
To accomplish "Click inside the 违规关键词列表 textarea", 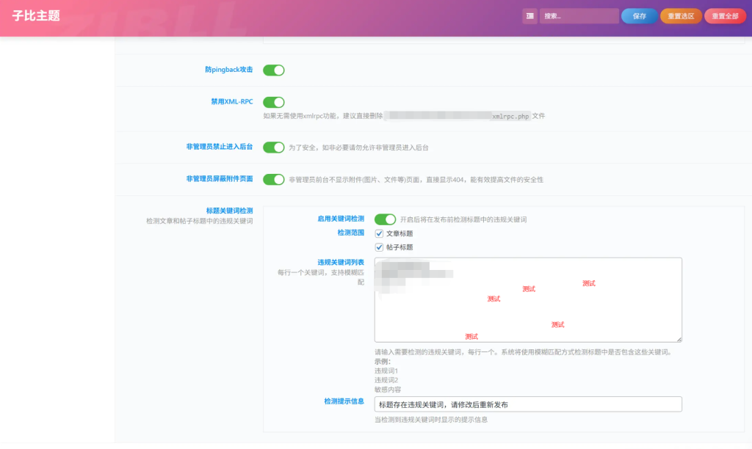I will pyautogui.click(x=528, y=300).
